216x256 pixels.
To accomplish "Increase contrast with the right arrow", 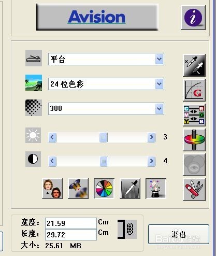I will pos(151,161).
